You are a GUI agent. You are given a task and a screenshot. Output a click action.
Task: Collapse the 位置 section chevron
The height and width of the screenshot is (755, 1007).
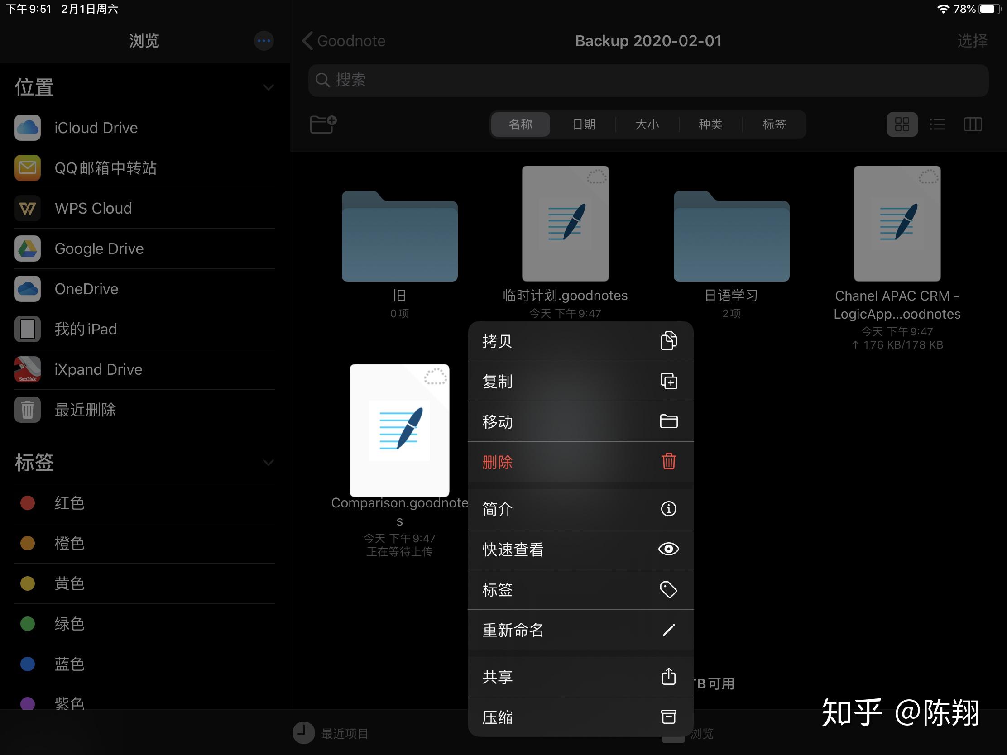pos(268,87)
